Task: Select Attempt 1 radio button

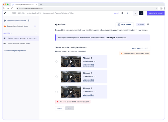Action: point(57,62)
